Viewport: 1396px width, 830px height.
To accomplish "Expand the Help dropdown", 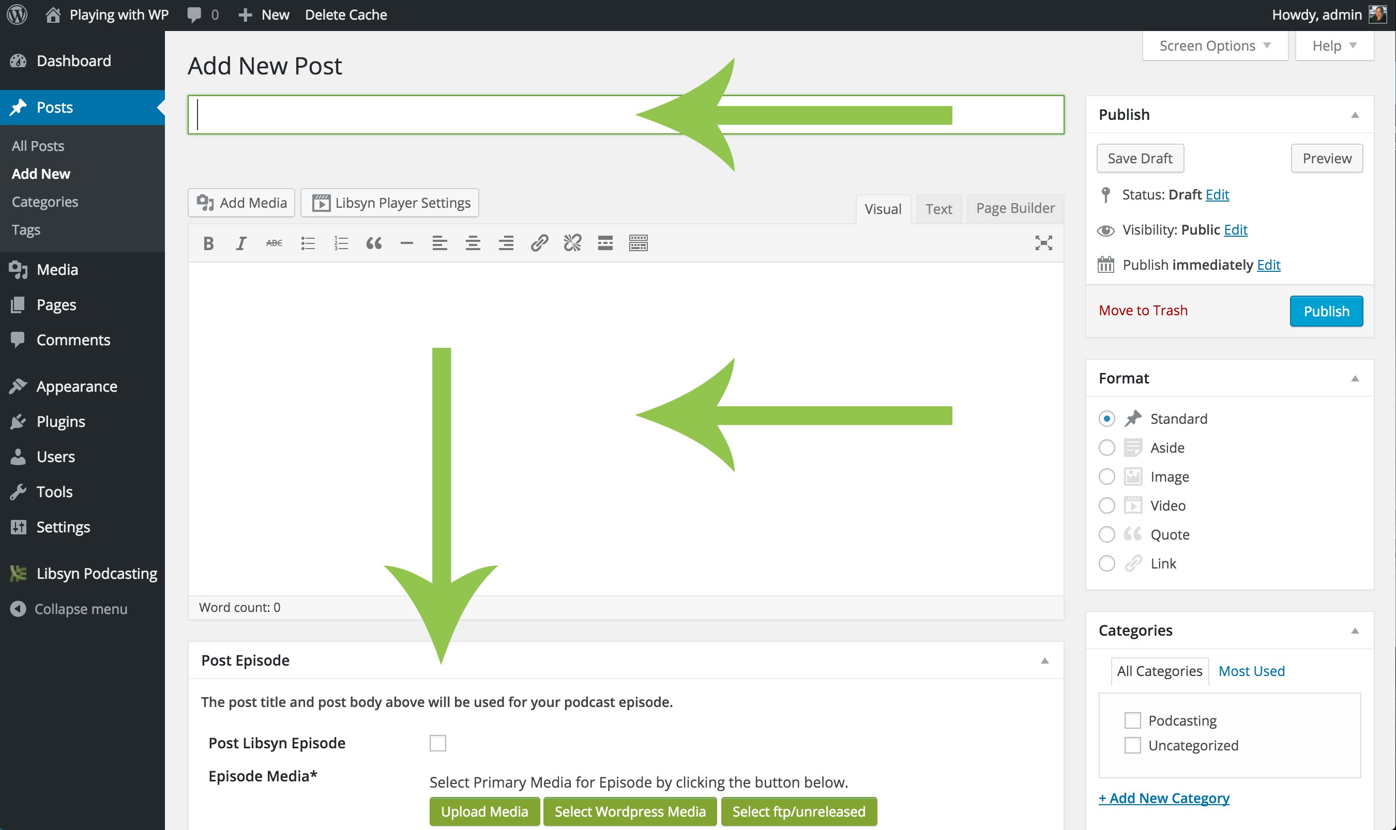I will click(x=1334, y=45).
